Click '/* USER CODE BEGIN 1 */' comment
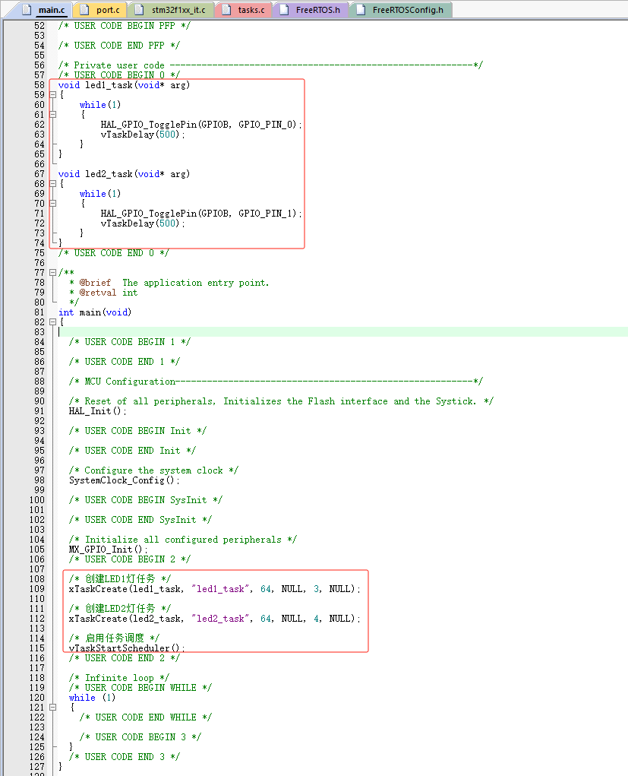The width and height of the screenshot is (628, 776). point(130,341)
